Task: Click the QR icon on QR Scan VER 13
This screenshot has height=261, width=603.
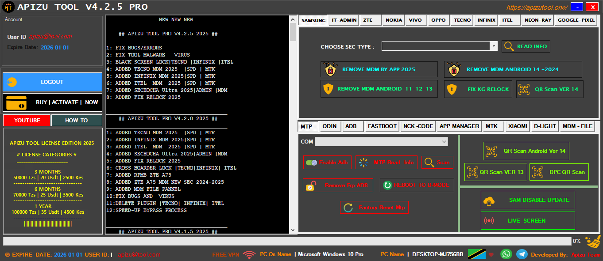Action: coord(472,172)
